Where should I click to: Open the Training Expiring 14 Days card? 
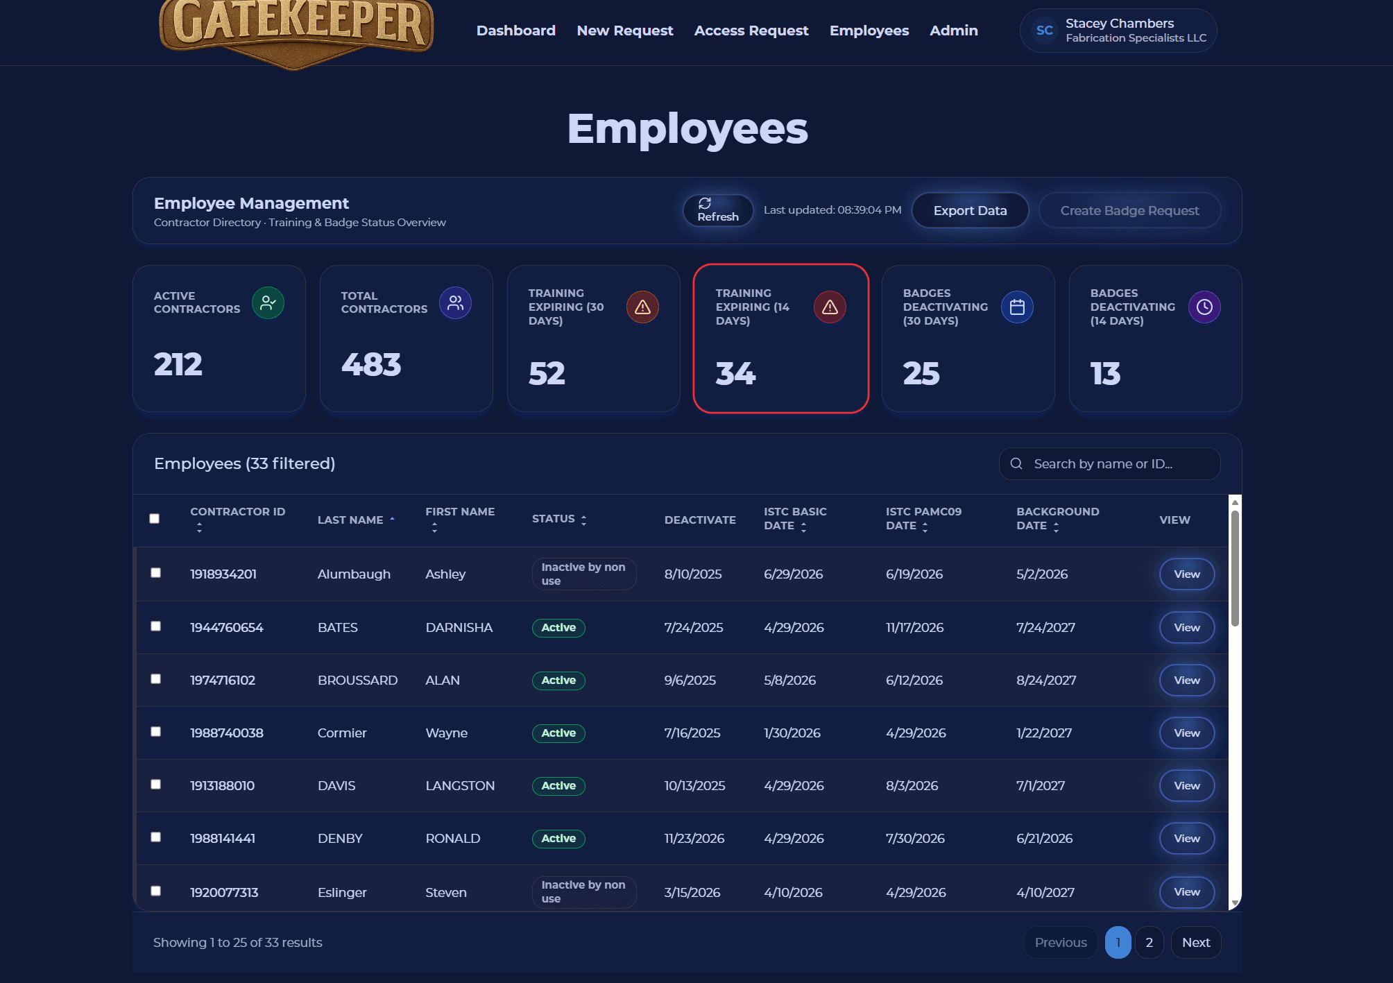(780, 339)
